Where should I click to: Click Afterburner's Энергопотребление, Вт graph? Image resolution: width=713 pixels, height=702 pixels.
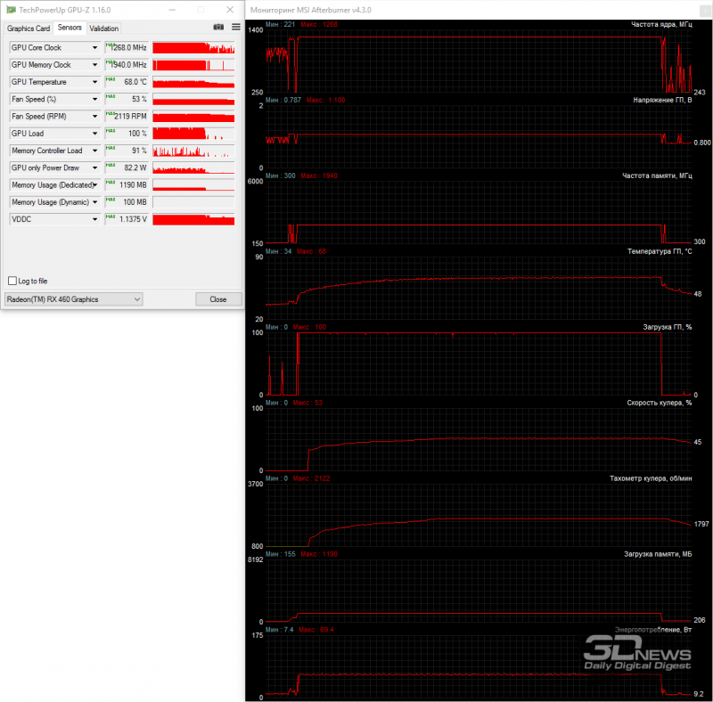coord(479,666)
